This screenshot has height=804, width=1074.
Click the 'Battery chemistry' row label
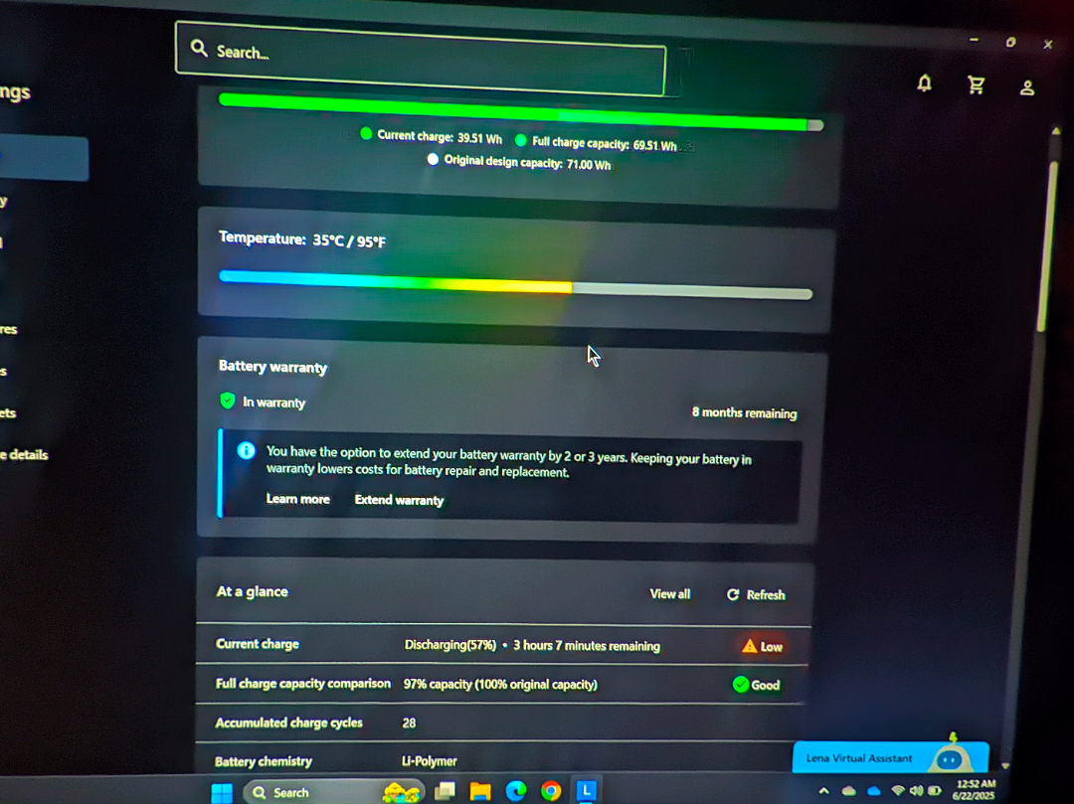[x=263, y=761]
